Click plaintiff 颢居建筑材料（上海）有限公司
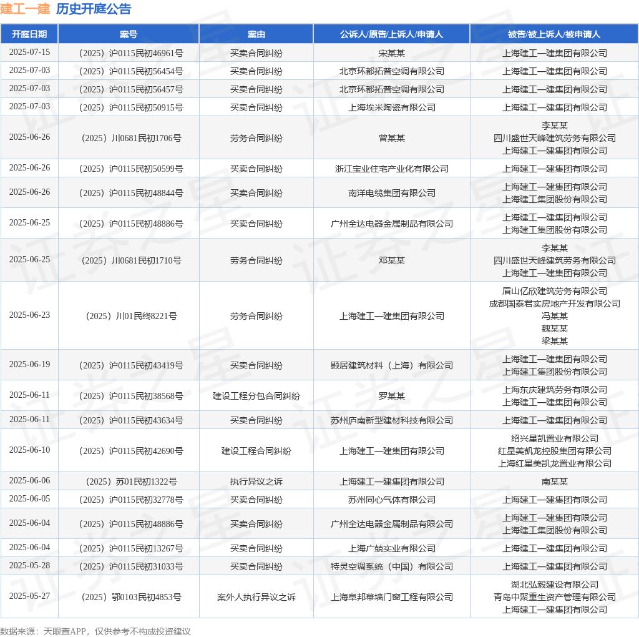 392,365
